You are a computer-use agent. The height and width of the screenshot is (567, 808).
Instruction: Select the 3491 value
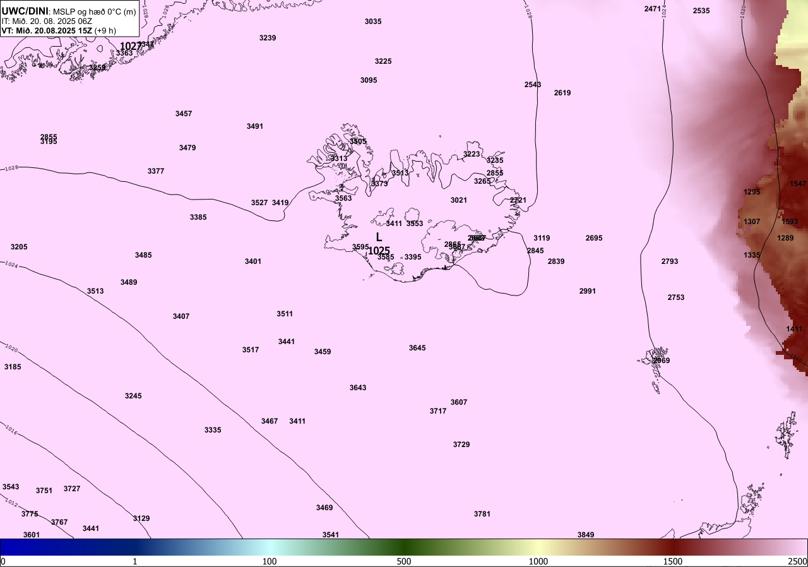click(255, 126)
